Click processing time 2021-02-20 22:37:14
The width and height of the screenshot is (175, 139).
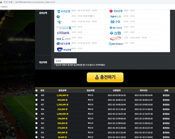143,128
